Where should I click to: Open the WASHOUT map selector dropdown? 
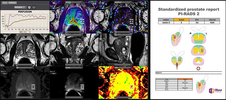tap(123, 2)
